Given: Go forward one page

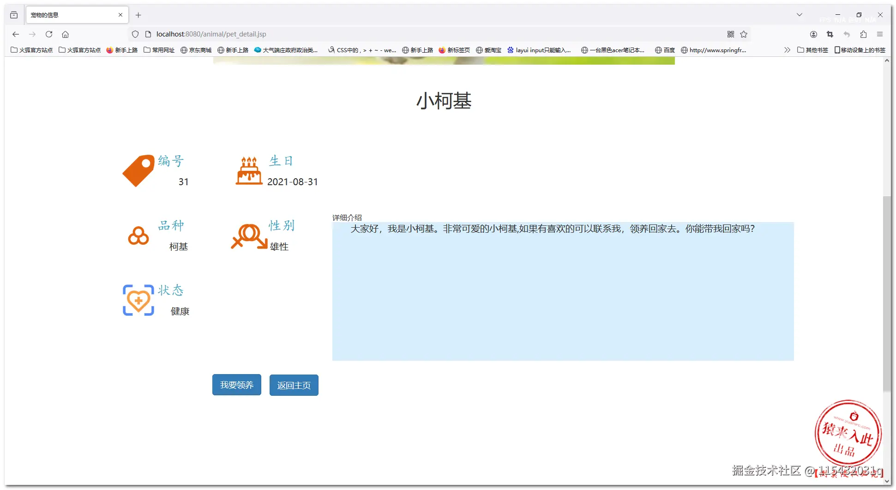Looking at the screenshot, I should [x=32, y=34].
